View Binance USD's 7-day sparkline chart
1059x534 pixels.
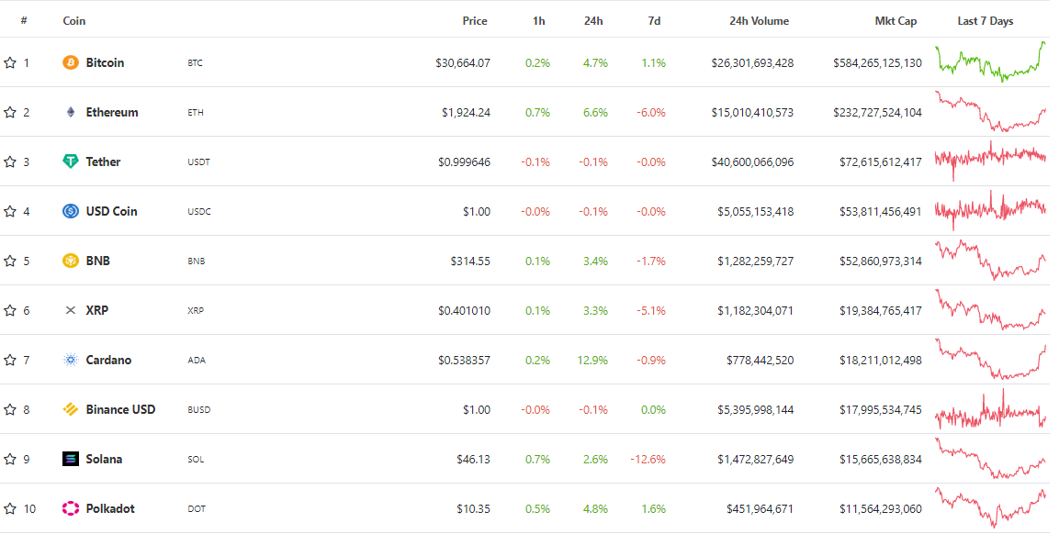pos(990,408)
